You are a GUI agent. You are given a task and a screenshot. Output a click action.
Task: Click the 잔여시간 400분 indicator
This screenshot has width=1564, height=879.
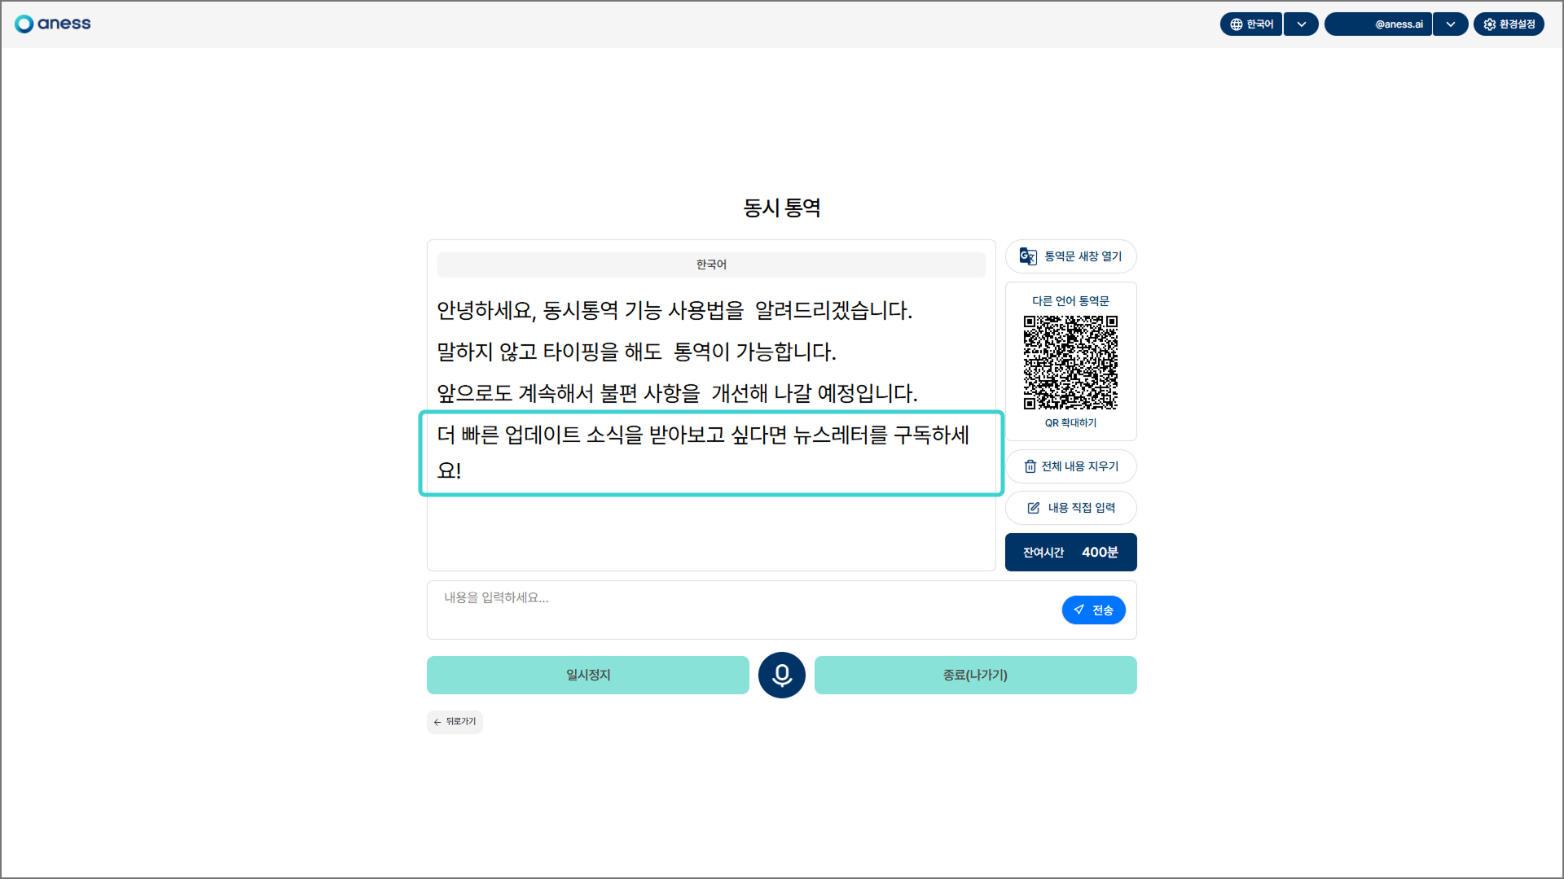pyautogui.click(x=1070, y=552)
